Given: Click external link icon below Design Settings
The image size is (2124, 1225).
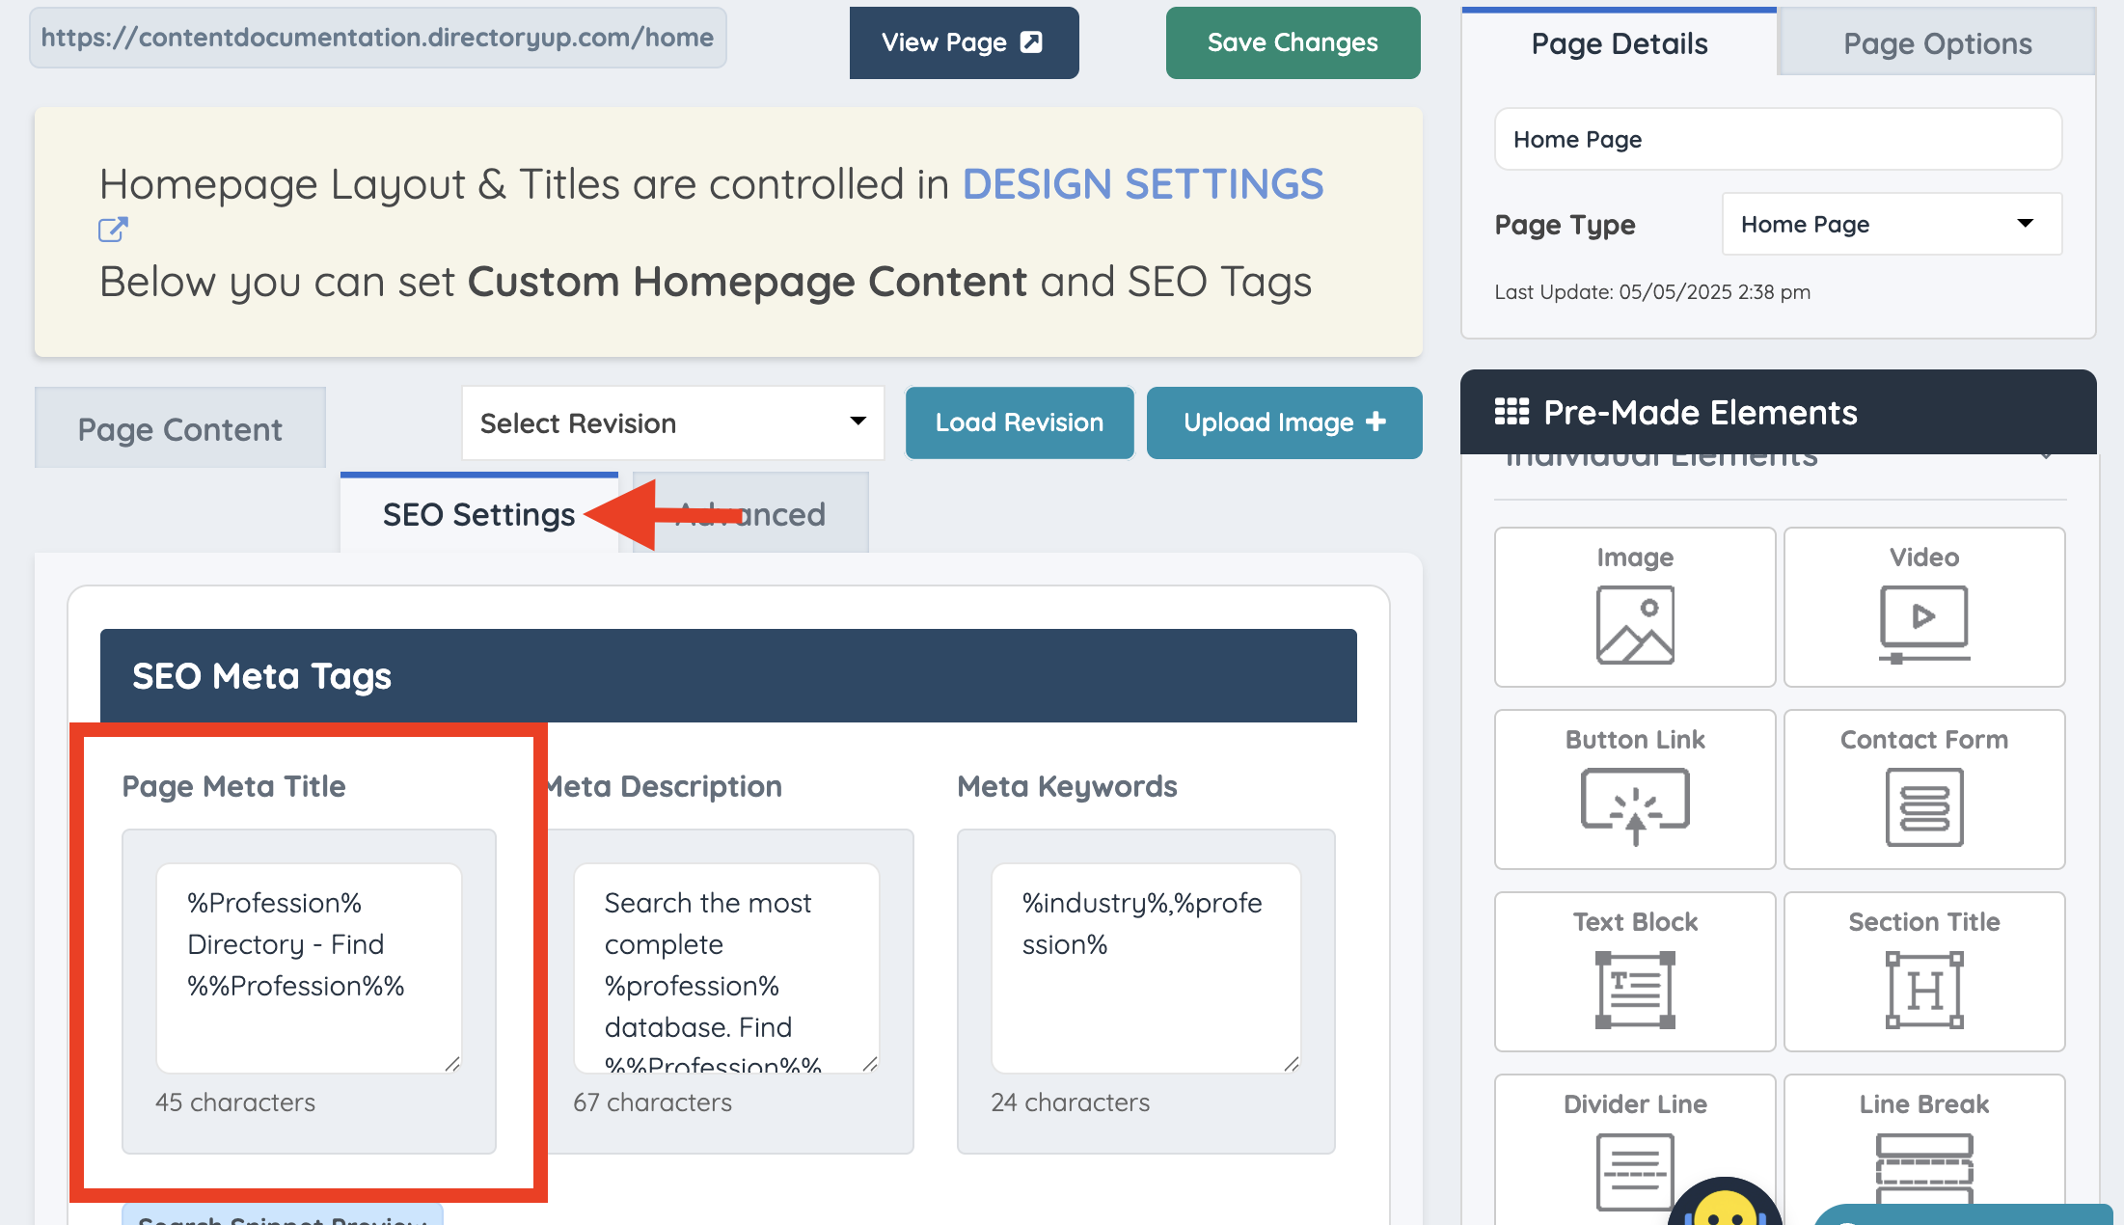Looking at the screenshot, I should (113, 230).
